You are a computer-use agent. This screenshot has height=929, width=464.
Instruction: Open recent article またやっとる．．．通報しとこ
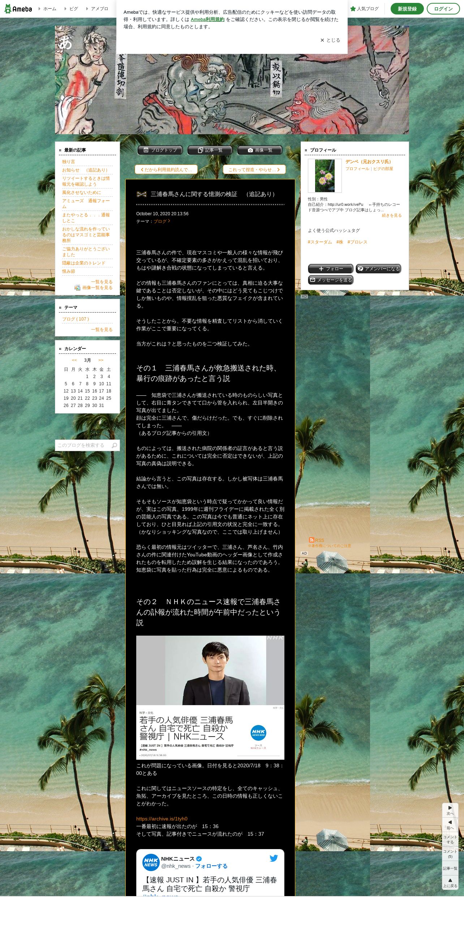tap(86, 218)
